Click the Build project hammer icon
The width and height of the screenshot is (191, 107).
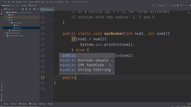(x=153, y=5)
